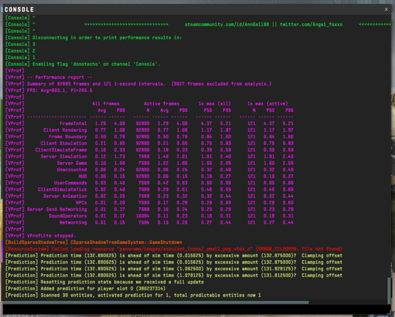Click 'Resetting prediction state' line
Screen dimensions: 395x317
105,282
